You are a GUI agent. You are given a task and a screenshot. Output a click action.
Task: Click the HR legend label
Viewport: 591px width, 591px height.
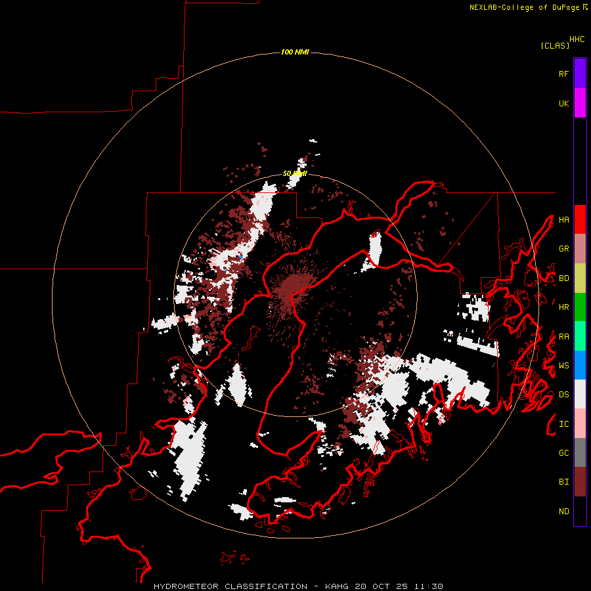(x=563, y=307)
